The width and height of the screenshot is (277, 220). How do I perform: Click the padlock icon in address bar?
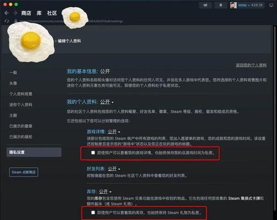pos(16,21)
